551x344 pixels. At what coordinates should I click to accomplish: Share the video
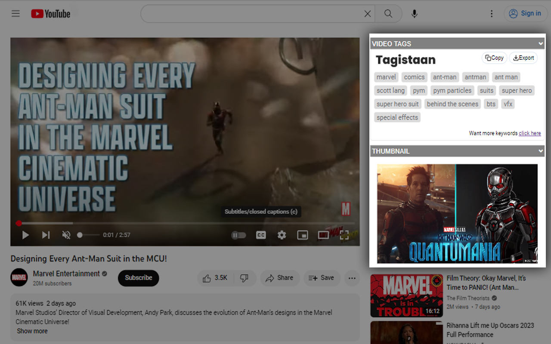[x=279, y=278]
